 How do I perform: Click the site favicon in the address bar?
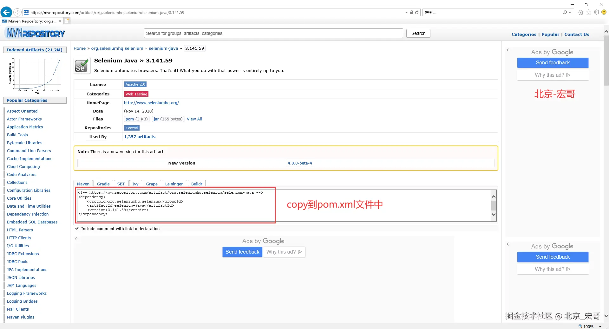(x=26, y=12)
